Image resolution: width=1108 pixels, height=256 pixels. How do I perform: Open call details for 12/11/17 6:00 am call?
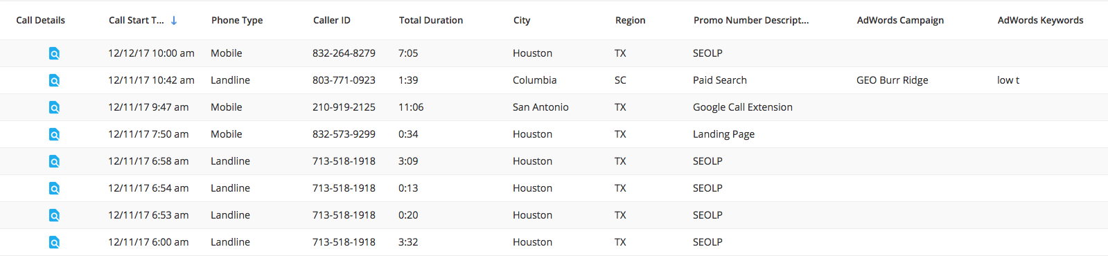tap(54, 242)
